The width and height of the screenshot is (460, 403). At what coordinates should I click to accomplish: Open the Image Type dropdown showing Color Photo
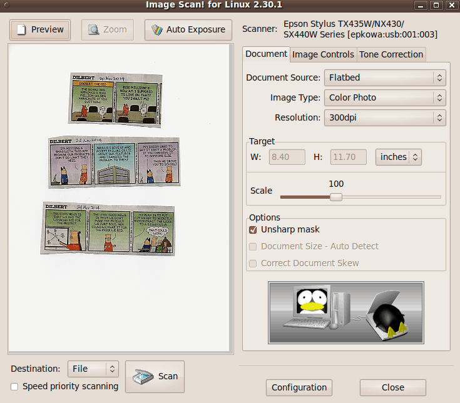pyautogui.click(x=385, y=97)
